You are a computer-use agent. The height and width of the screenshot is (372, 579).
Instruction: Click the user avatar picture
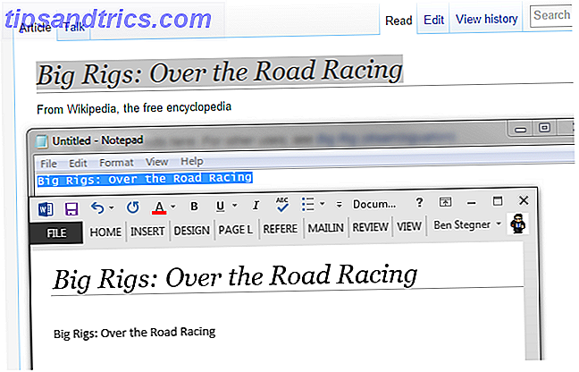click(518, 224)
